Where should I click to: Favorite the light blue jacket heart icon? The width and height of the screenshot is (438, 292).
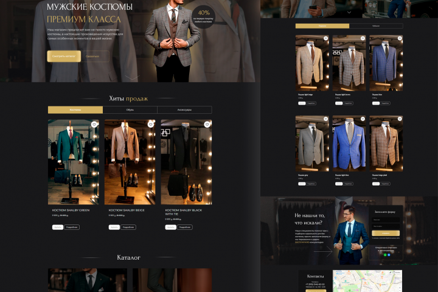[x=363, y=119]
